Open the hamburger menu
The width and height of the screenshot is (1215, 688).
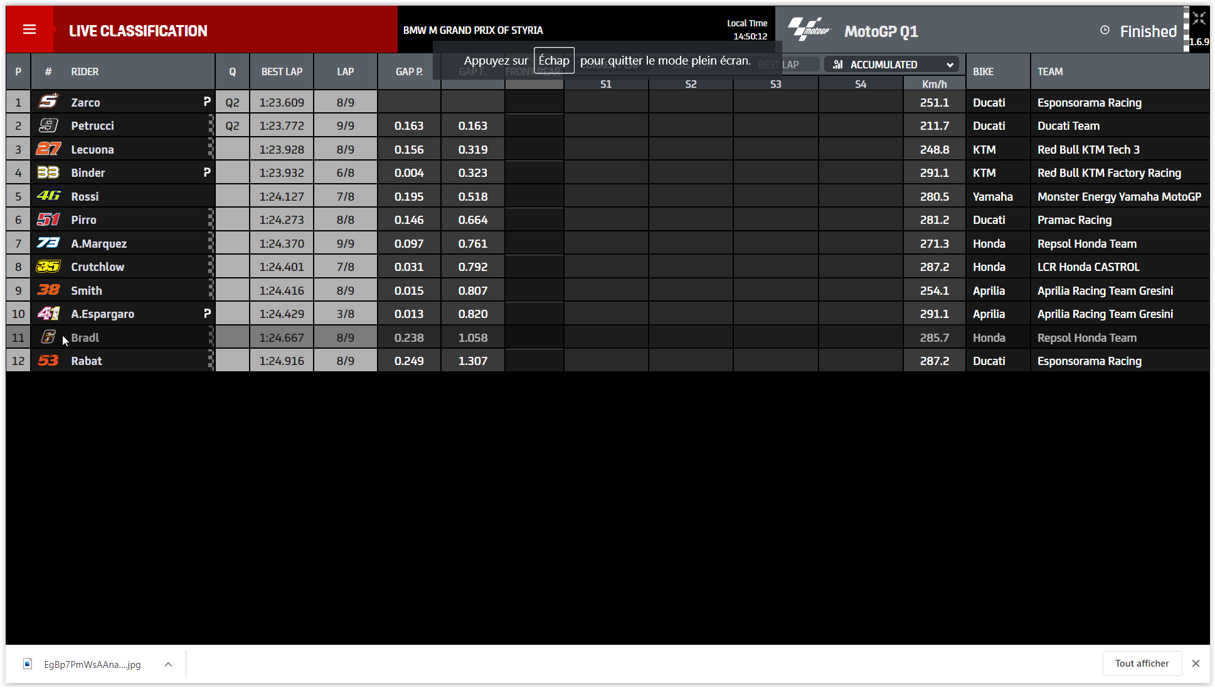[29, 29]
